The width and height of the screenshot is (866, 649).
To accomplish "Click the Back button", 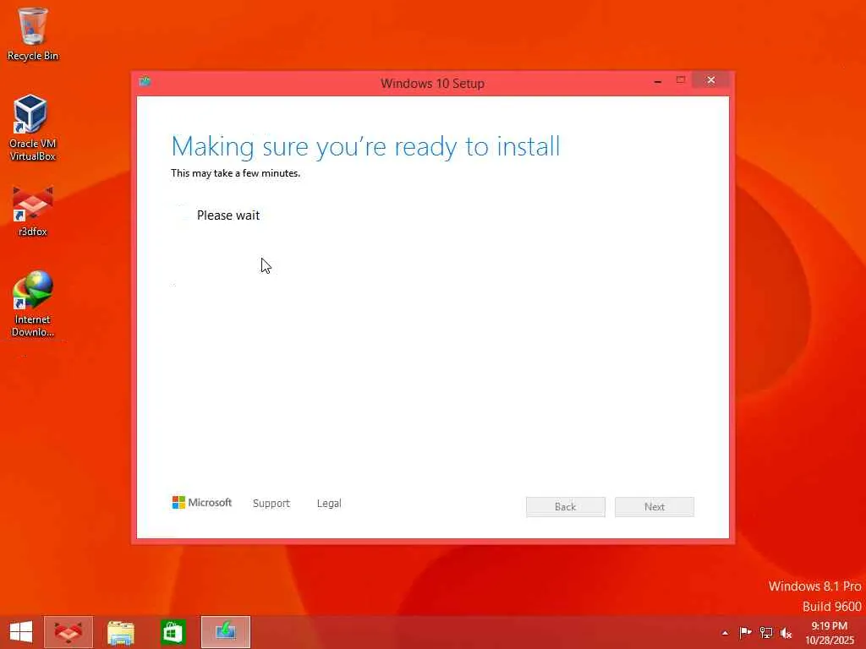I will pyautogui.click(x=566, y=507).
